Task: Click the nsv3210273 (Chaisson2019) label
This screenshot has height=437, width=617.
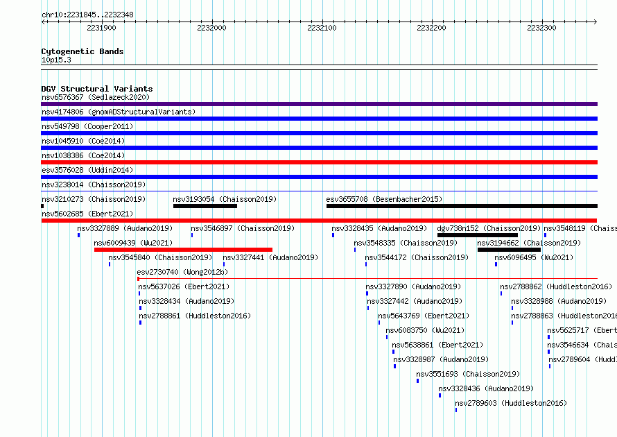Action: (x=94, y=199)
